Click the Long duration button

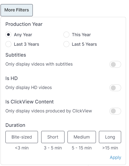[x=110, y=137]
